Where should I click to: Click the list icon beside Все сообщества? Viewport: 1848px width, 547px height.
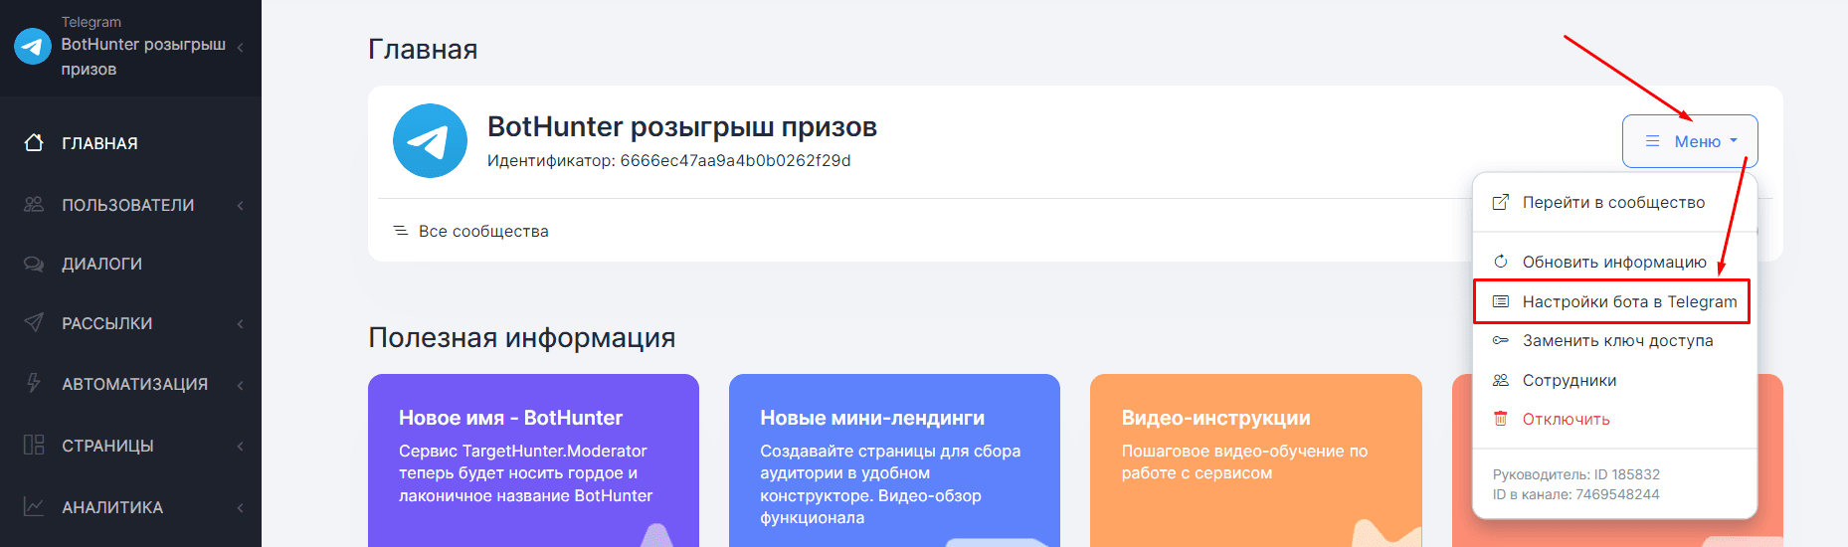coord(401,231)
